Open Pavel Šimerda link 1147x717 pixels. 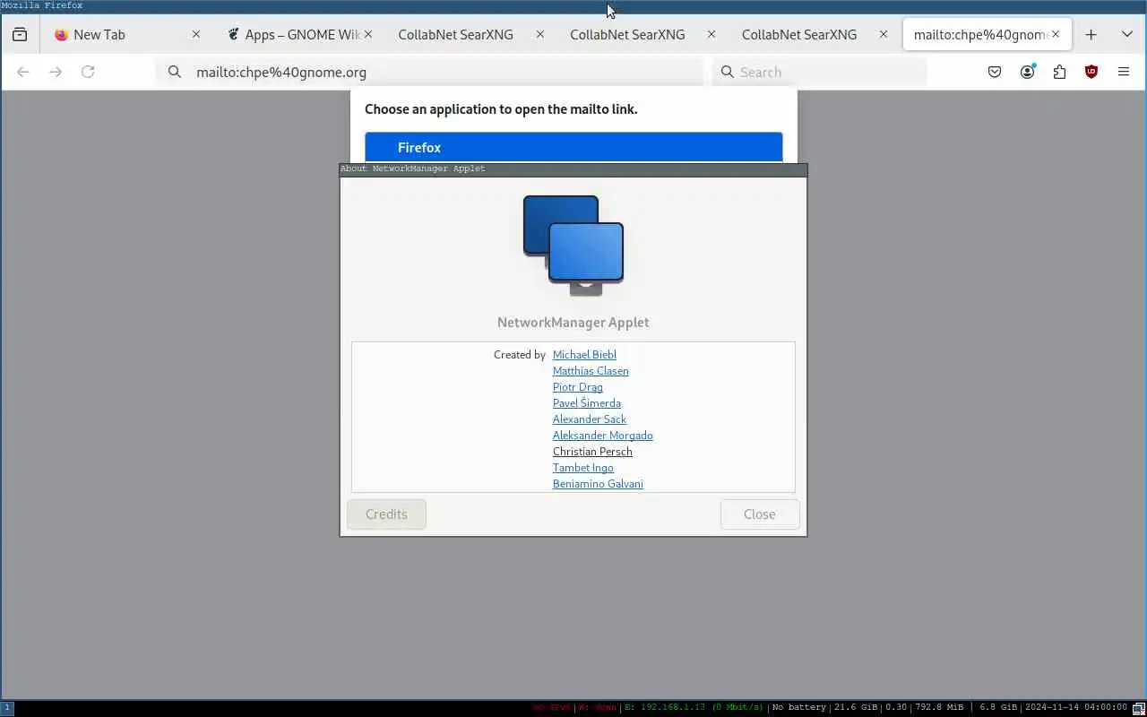pyautogui.click(x=587, y=403)
